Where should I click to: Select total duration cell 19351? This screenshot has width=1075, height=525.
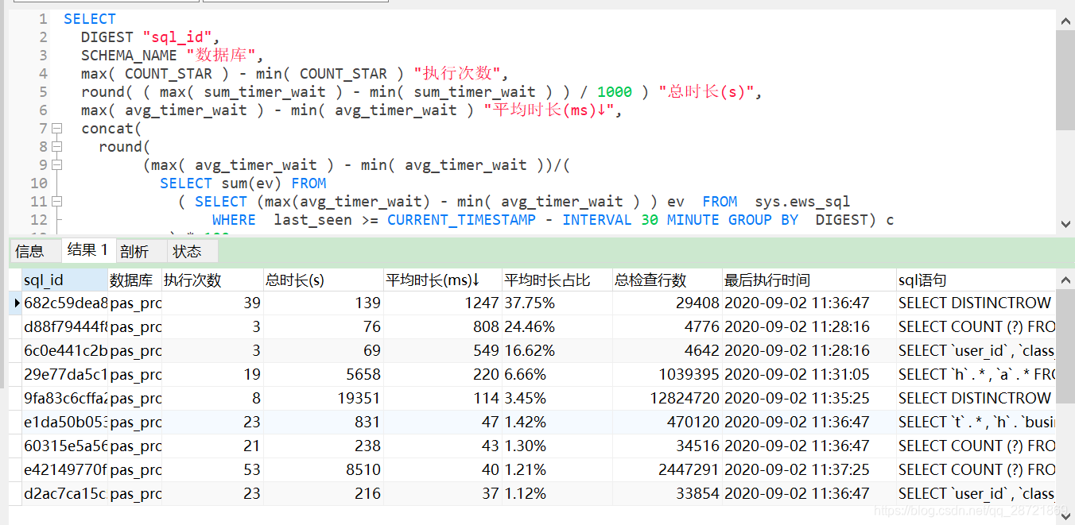click(323, 398)
